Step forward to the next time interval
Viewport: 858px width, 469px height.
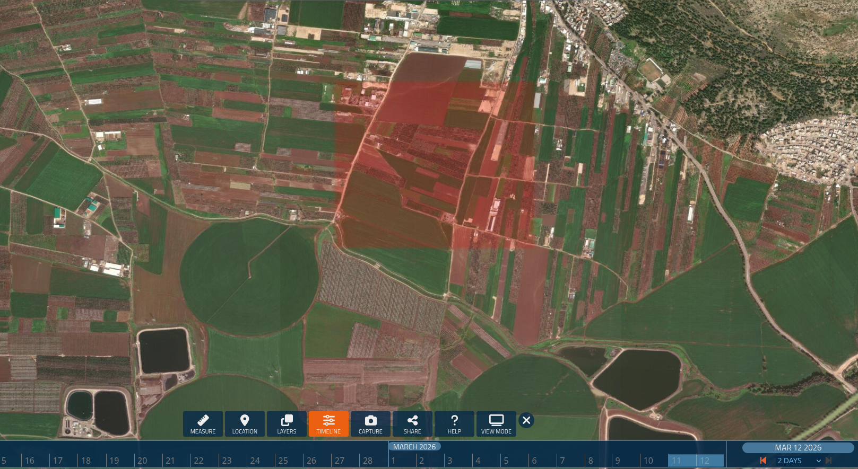click(x=829, y=461)
